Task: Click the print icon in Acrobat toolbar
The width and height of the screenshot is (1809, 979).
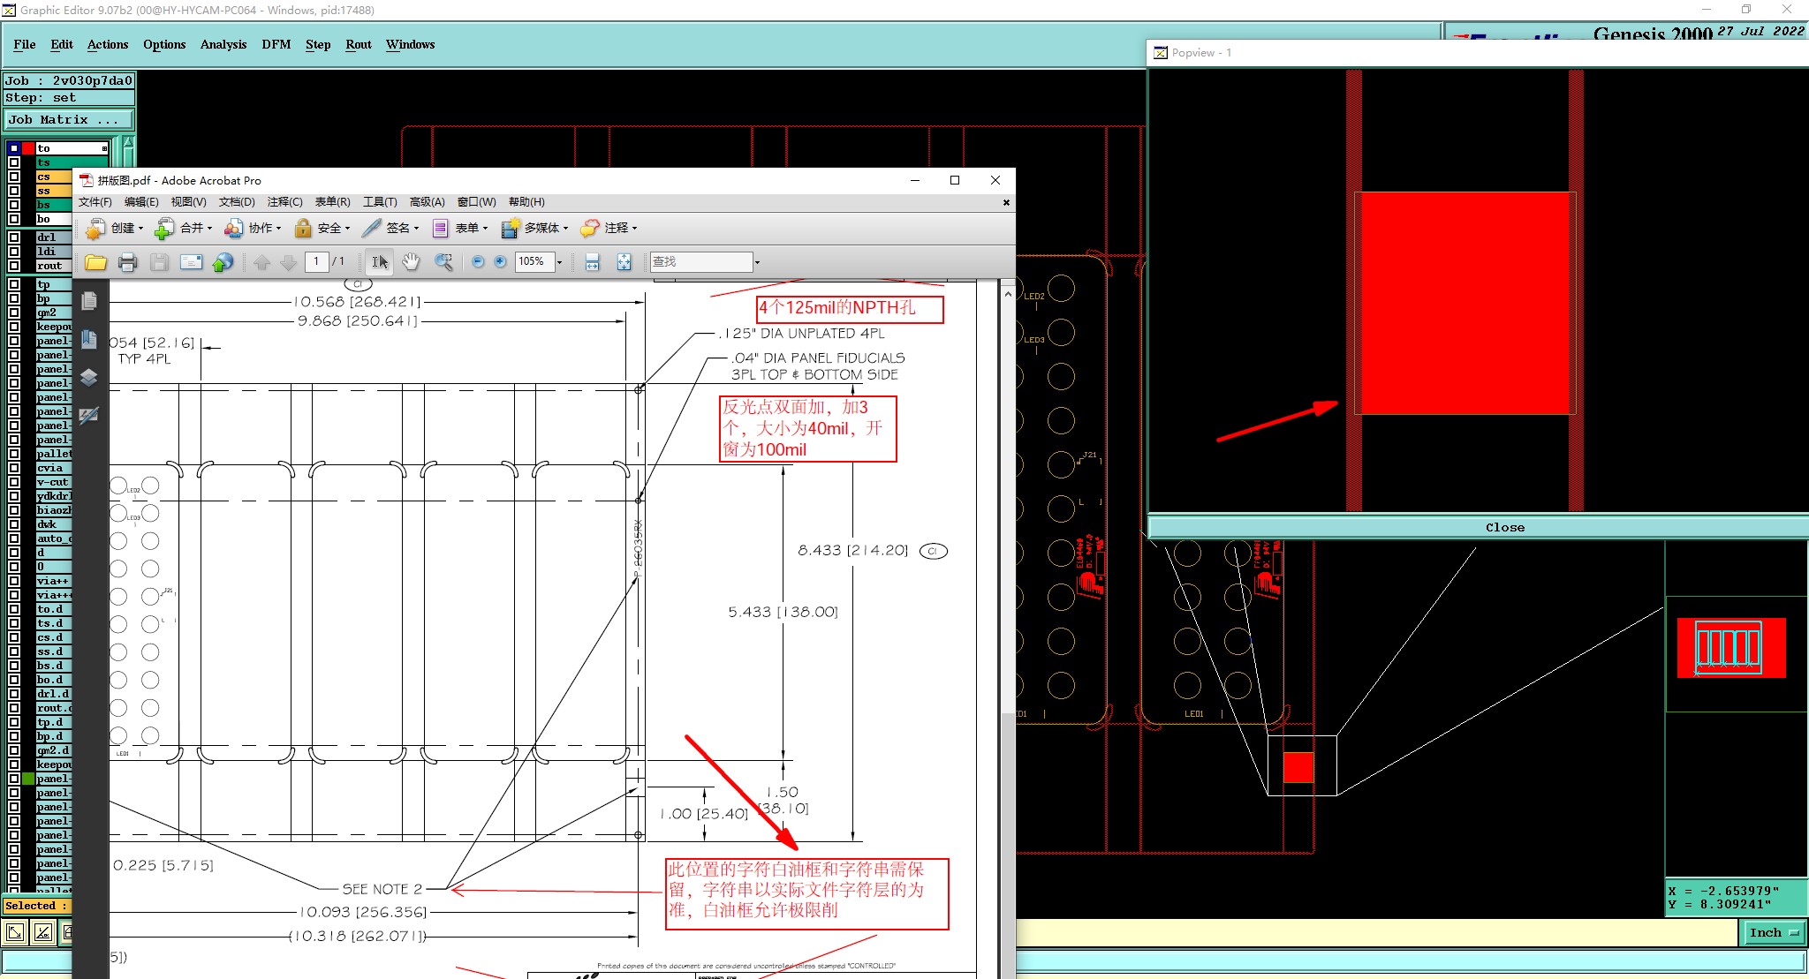Action: click(127, 262)
